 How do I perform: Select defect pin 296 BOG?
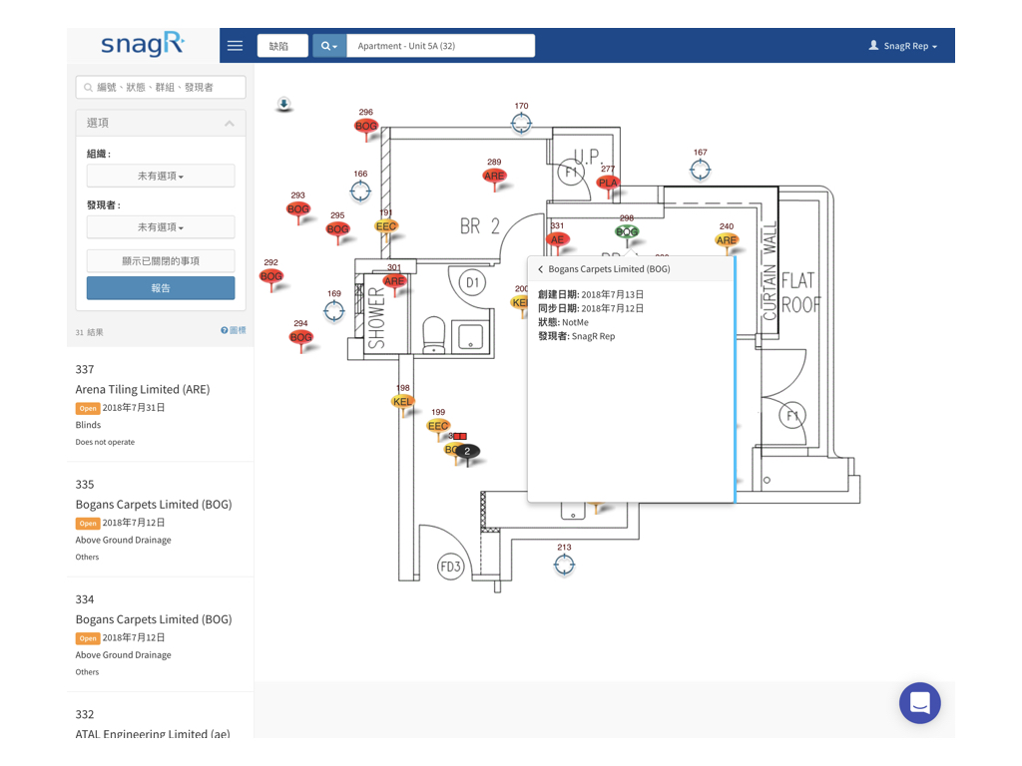365,126
